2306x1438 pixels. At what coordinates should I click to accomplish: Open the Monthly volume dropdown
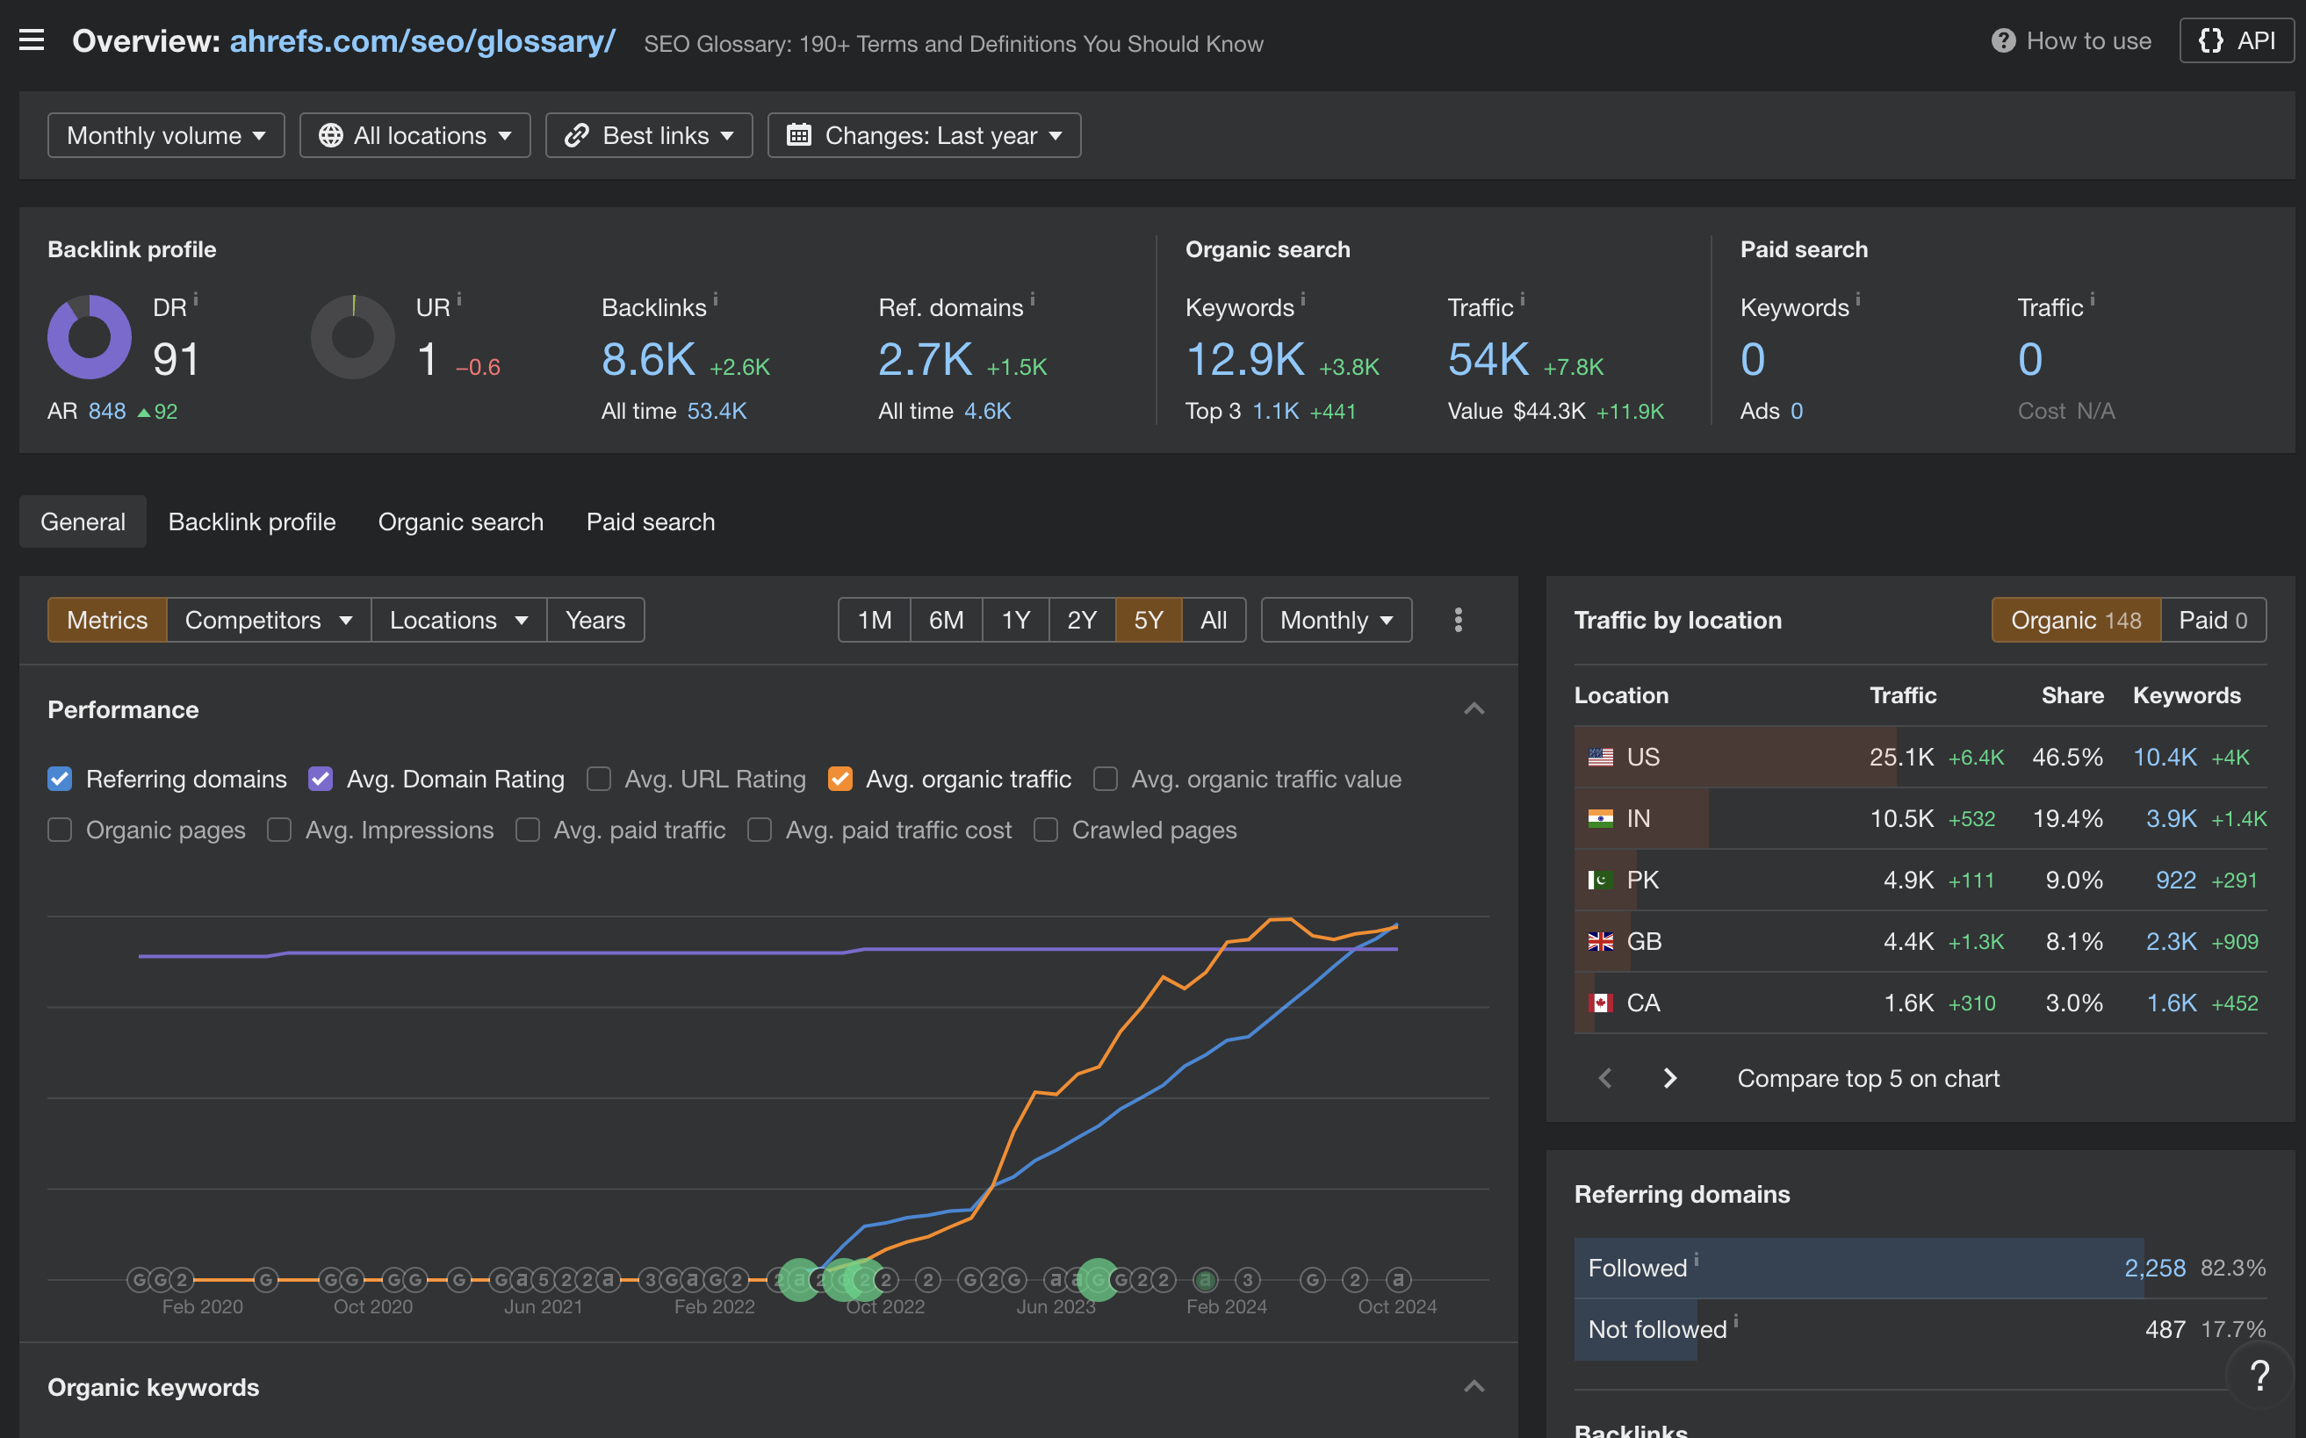[165, 135]
